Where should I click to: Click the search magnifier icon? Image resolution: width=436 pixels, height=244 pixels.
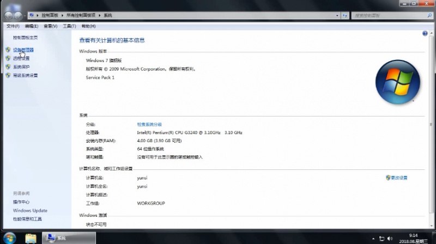(x=429, y=16)
